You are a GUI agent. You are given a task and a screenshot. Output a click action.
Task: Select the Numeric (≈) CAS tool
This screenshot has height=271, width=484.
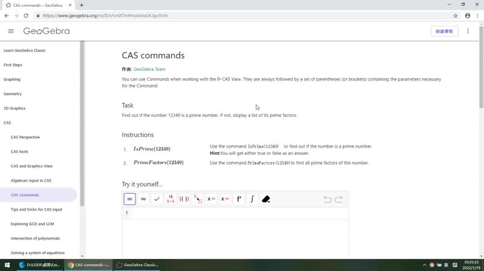pyautogui.click(x=143, y=199)
